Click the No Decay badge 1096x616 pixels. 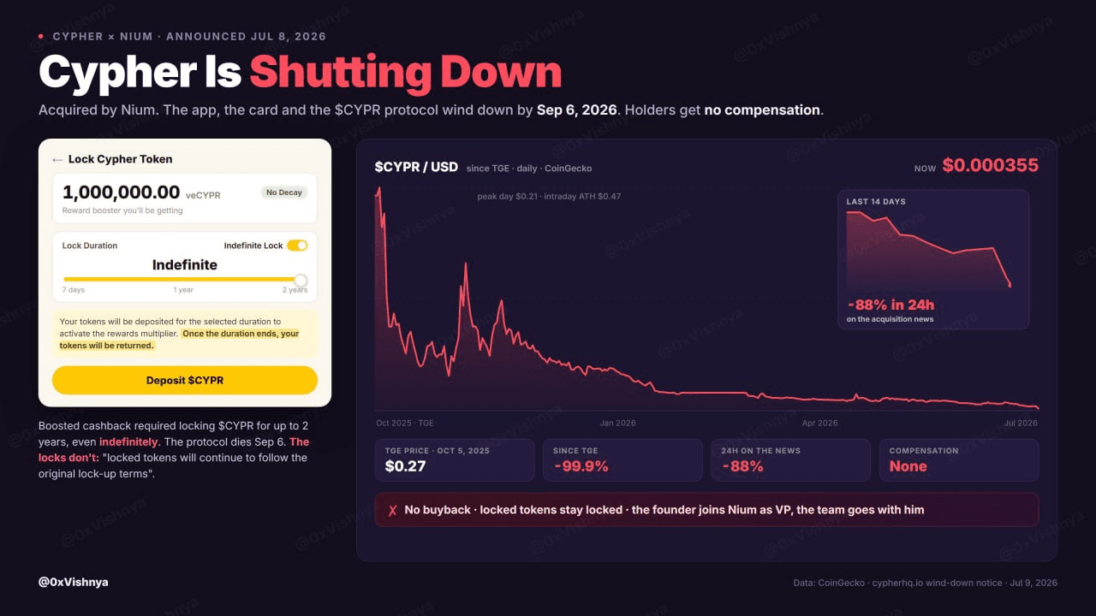284,192
